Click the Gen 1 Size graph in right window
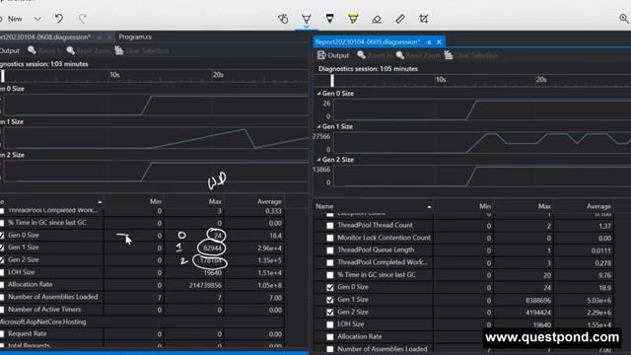Image resolution: width=631 pixels, height=355 pixels. pos(482,143)
